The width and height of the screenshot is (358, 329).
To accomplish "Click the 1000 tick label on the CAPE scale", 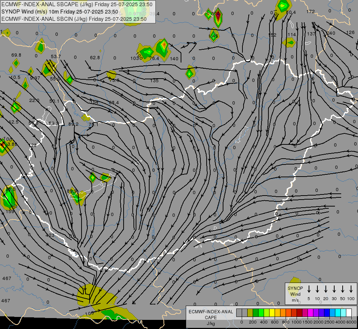I will tap(296, 322).
